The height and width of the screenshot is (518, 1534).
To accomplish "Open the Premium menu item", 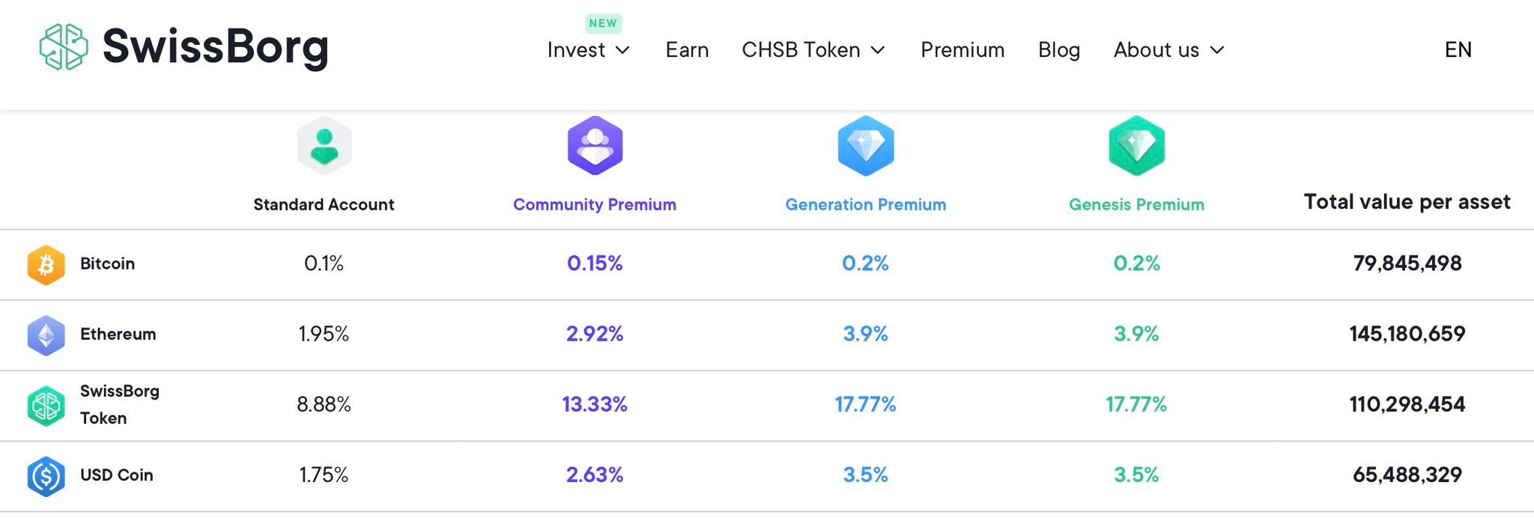I will pos(962,49).
